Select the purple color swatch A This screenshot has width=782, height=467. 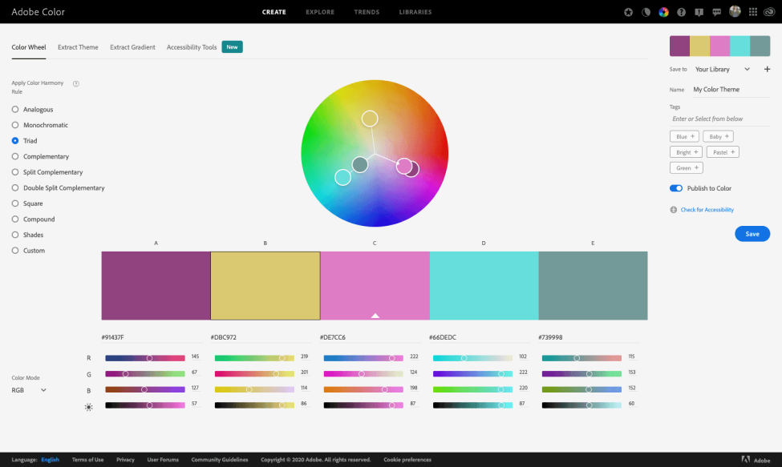(156, 286)
